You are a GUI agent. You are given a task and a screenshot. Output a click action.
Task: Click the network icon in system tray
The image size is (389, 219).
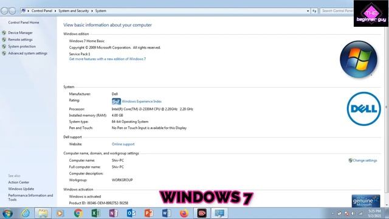point(360,214)
